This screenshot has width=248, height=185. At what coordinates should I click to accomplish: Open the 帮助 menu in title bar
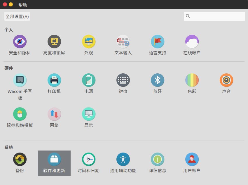click(x=23, y=5)
